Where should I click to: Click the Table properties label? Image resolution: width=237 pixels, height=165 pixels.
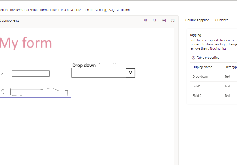208,58
